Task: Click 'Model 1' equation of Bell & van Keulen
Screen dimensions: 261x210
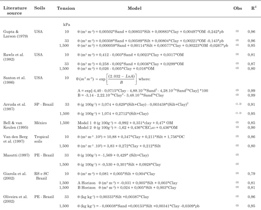Action: click(125, 123)
